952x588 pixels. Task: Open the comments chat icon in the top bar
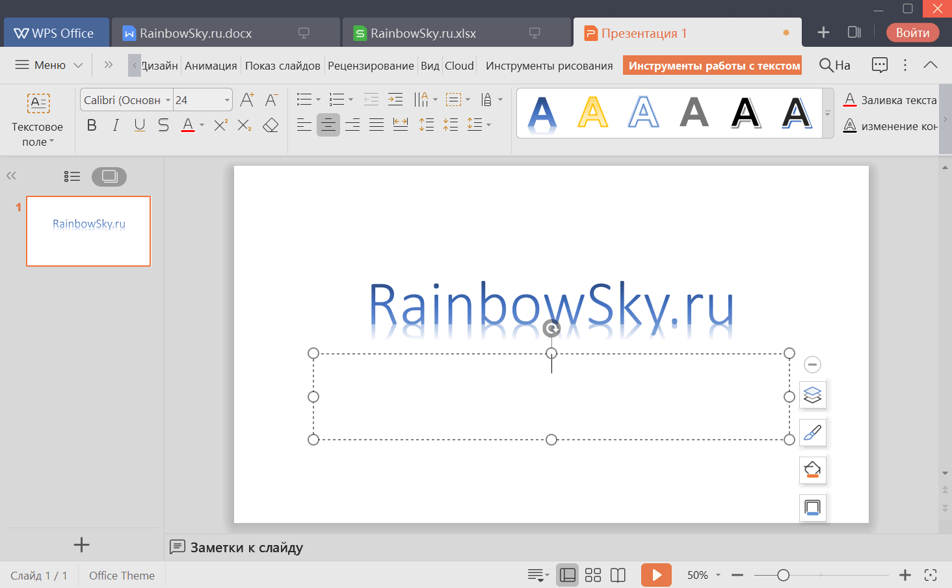(x=879, y=64)
